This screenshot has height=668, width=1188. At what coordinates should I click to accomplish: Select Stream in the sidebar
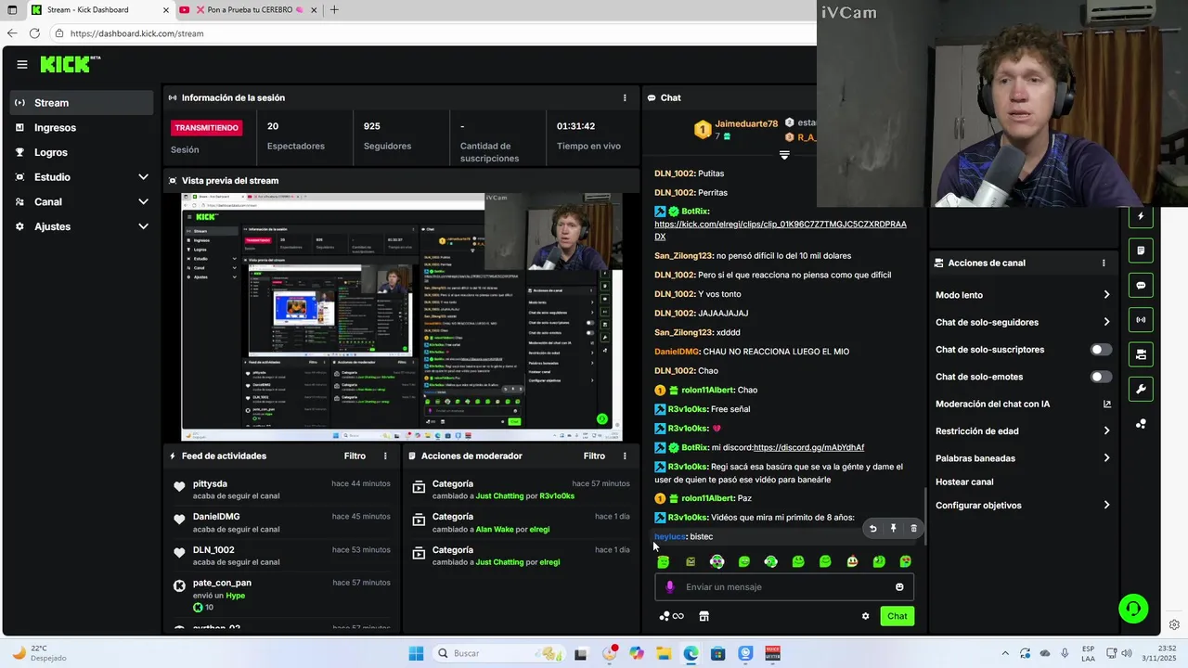click(x=82, y=103)
